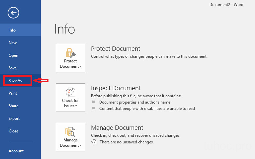Select Save As in the sidebar
Screen dimensions: 255x159
tap(20, 81)
